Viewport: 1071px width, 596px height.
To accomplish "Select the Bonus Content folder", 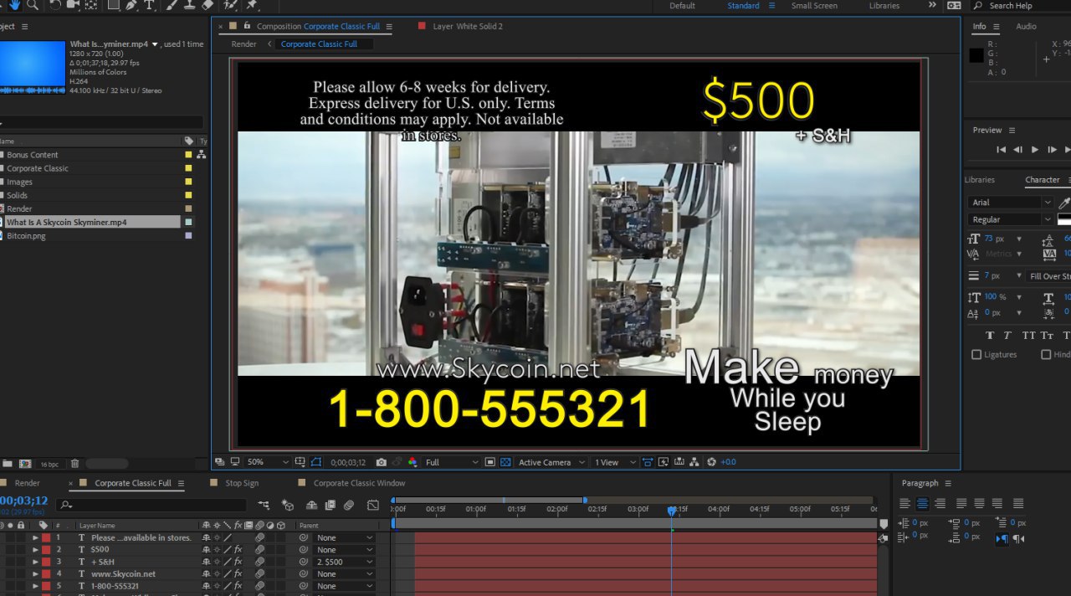I will point(33,155).
